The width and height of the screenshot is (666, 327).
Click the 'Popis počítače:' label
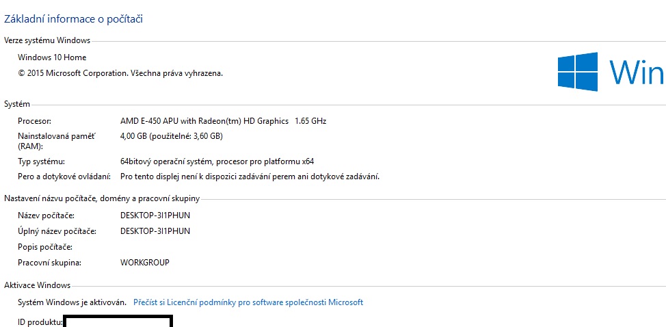44,247
